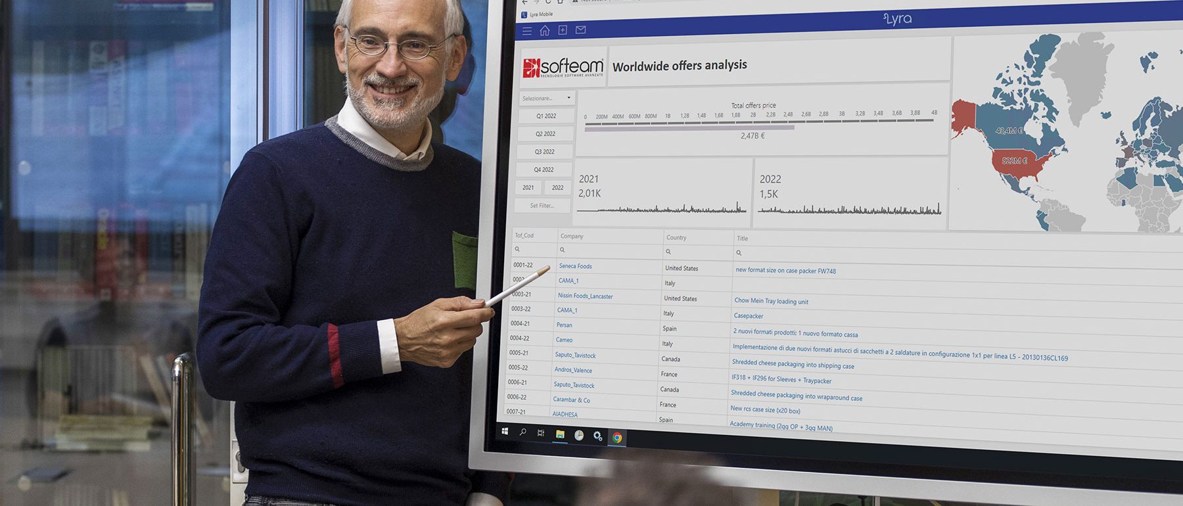Toggle the Q3 2022 quarter filter
Image resolution: width=1183 pixels, height=506 pixels.
[x=544, y=152]
